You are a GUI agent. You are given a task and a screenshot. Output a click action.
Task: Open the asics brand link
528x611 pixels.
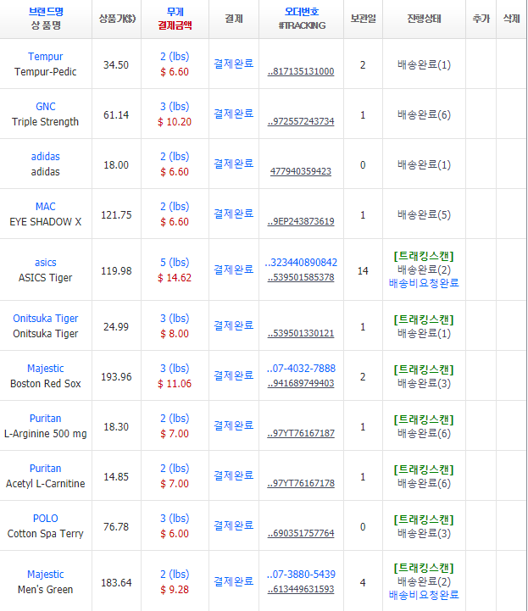pos(45,262)
